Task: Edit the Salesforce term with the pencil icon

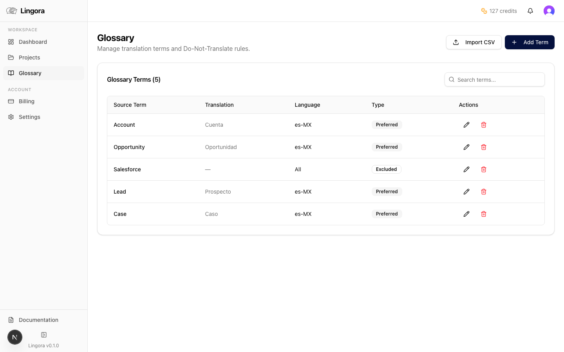Action: [466, 169]
